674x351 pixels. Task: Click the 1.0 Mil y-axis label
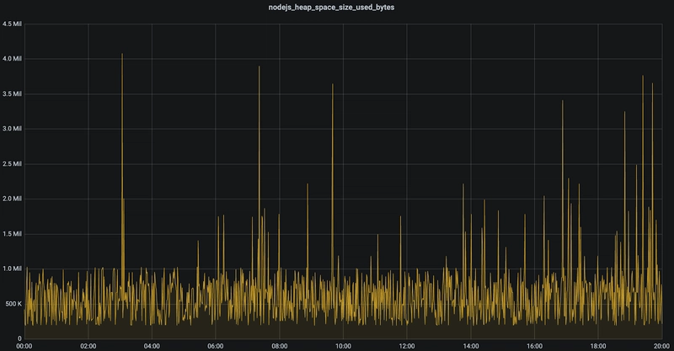coord(12,269)
